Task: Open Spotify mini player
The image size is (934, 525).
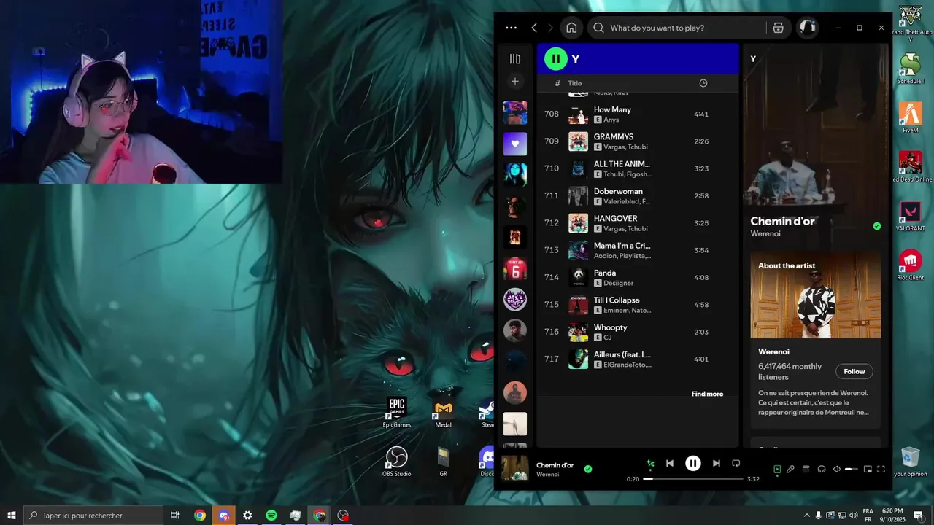Action: tap(868, 470)
